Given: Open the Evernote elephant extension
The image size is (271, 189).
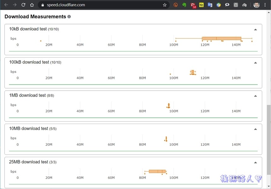Looking at the screenshot, I should point(184,5).
